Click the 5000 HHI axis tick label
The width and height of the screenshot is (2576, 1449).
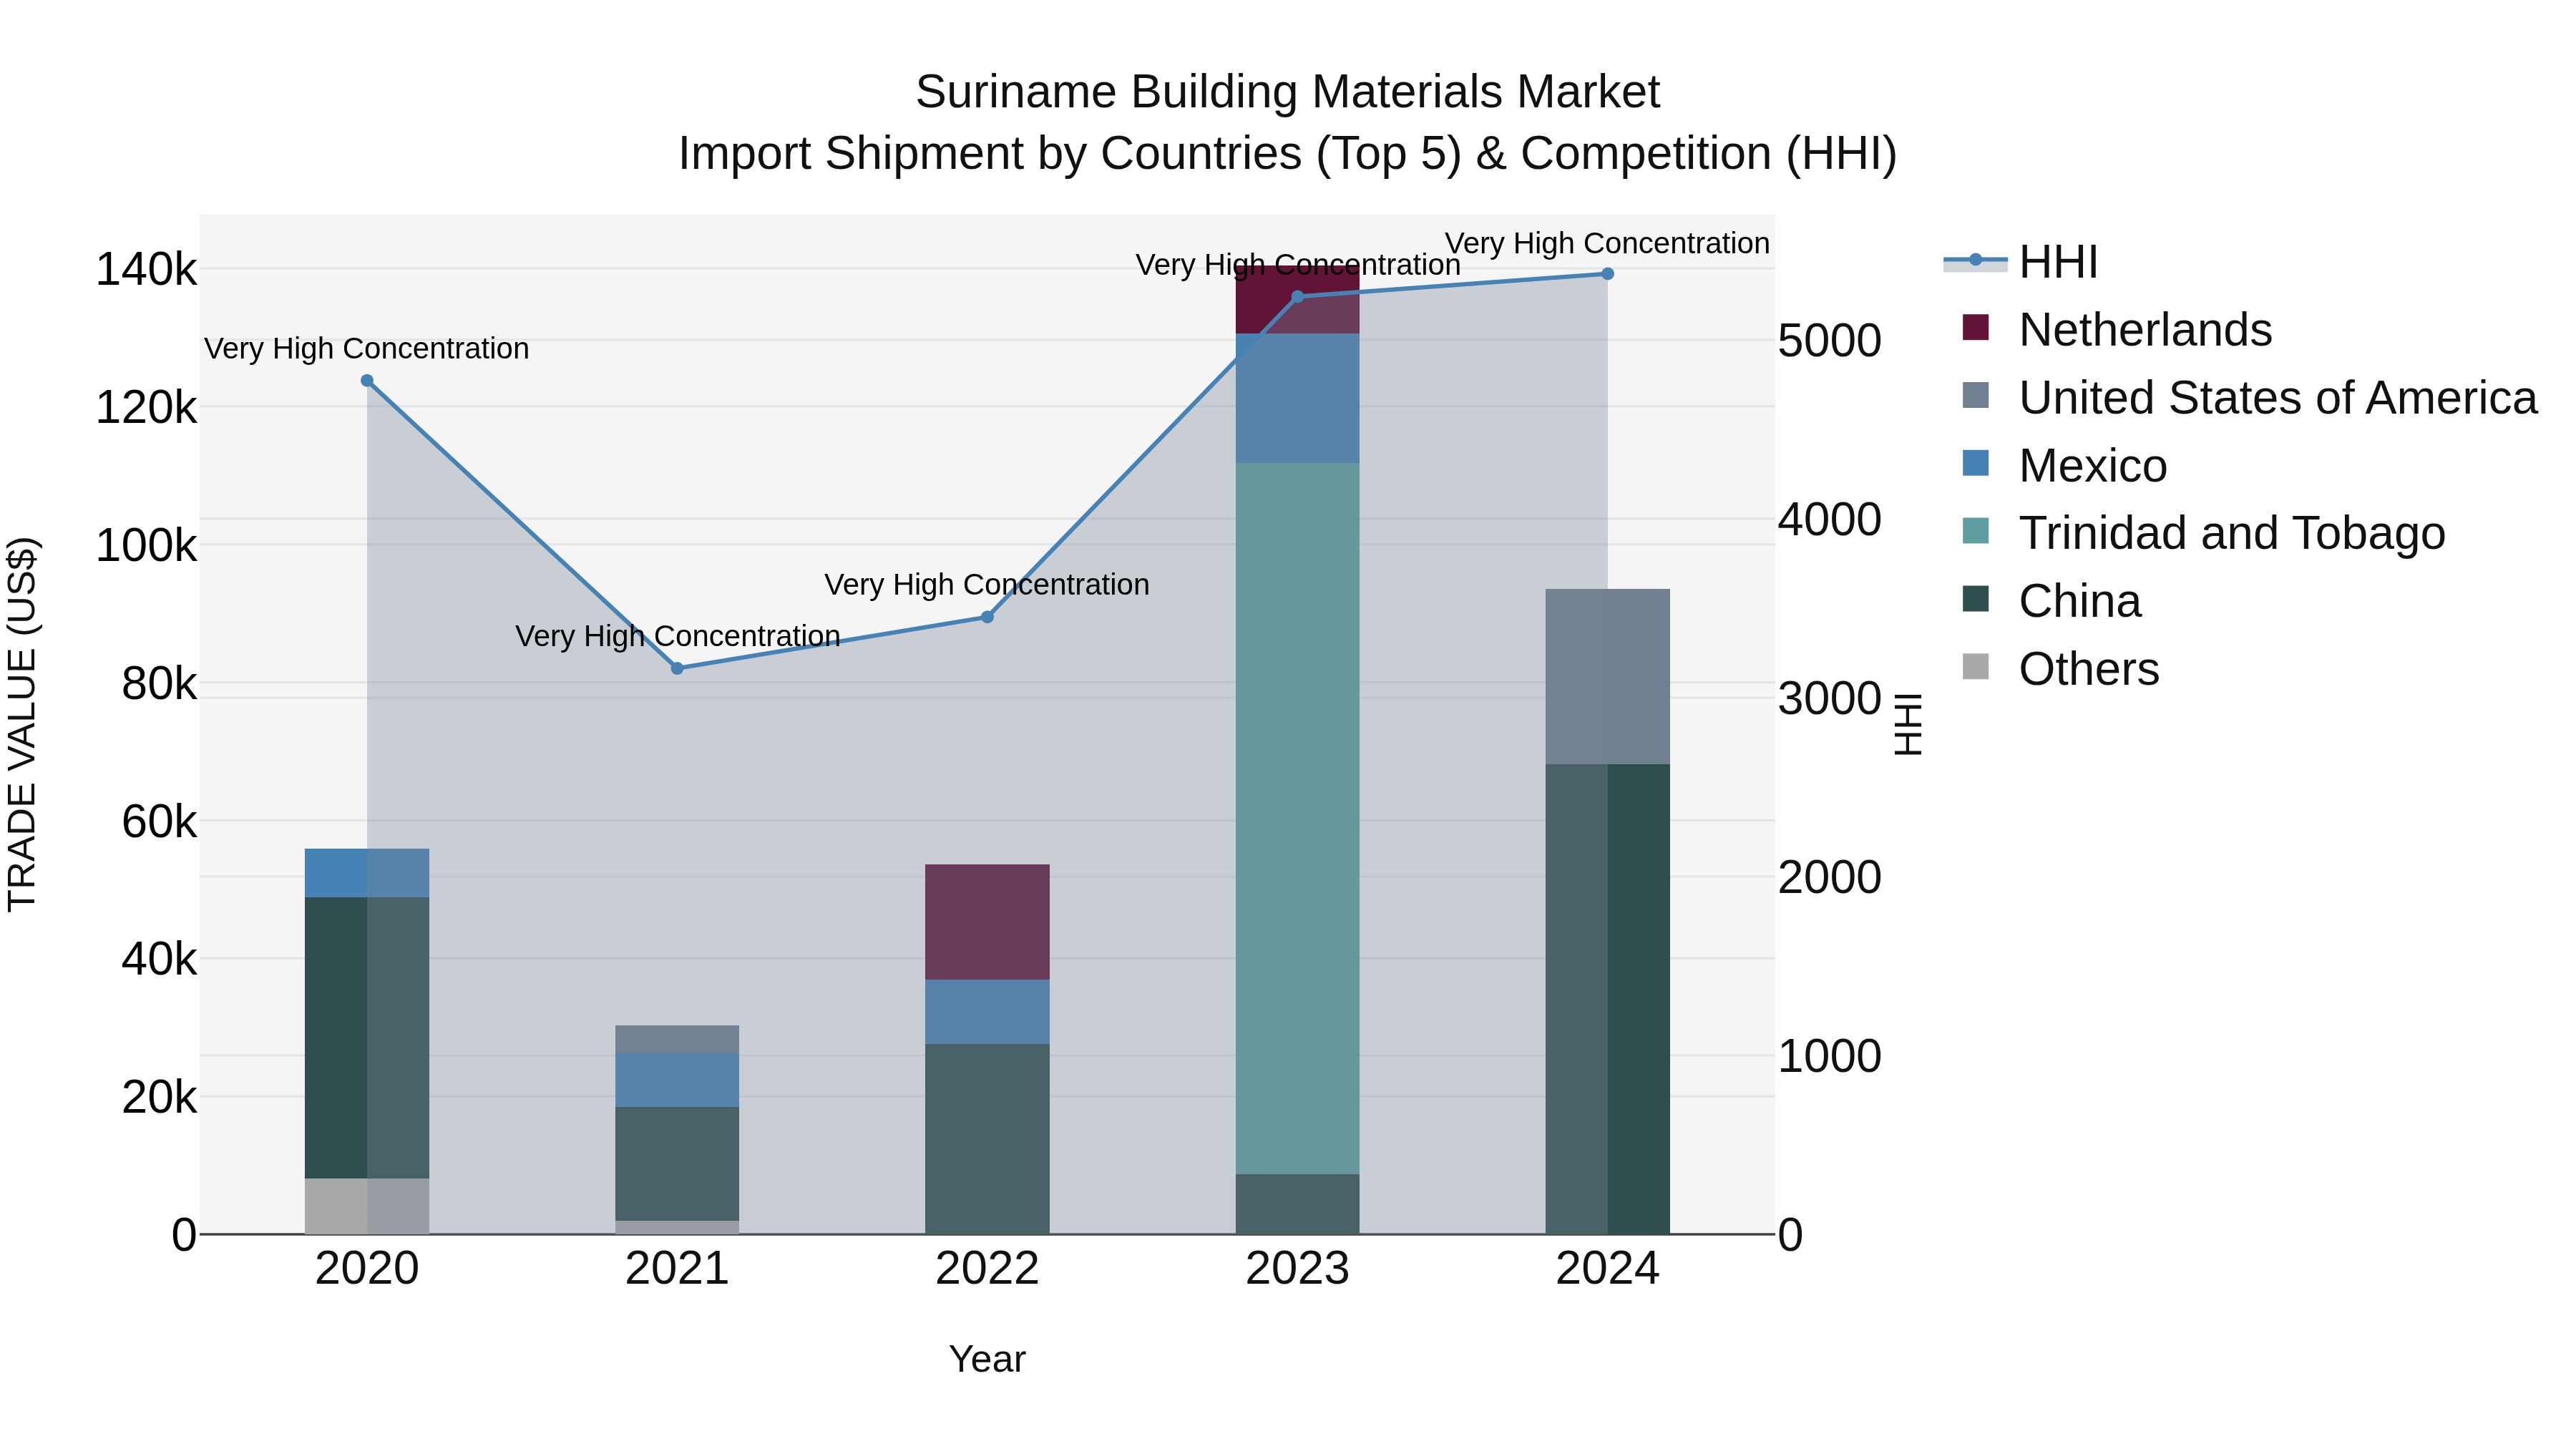coord(1830,341)
